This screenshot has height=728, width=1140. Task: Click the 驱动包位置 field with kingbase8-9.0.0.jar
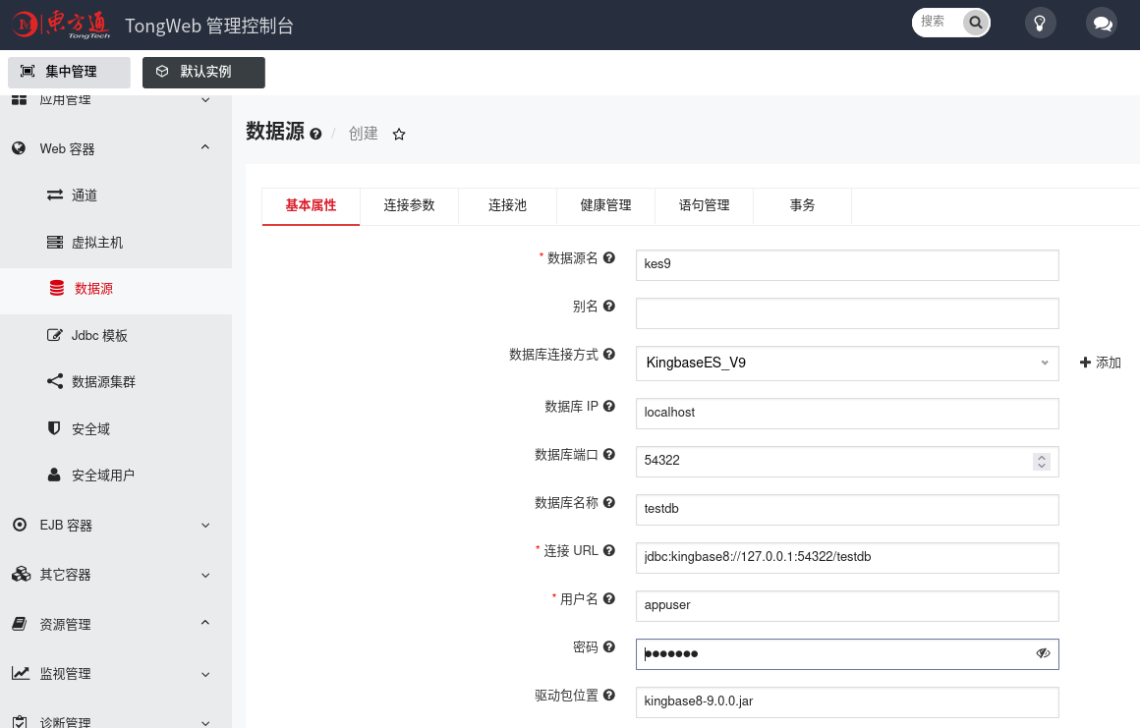pos(847,702)
